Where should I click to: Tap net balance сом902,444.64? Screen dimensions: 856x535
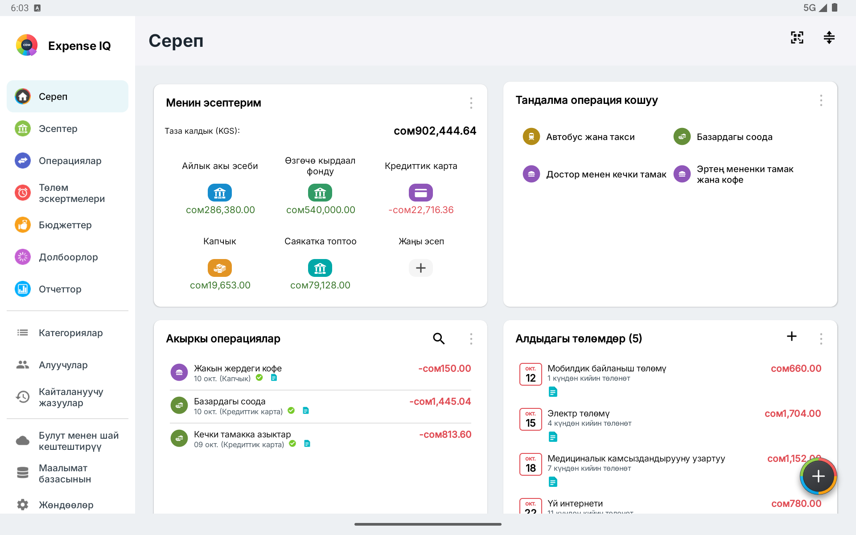click(x=435, y=131)
